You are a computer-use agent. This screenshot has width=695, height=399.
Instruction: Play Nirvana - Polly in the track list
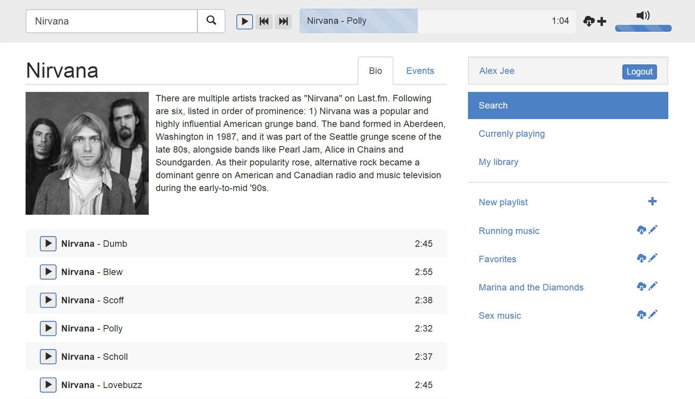tap(48, 328)
